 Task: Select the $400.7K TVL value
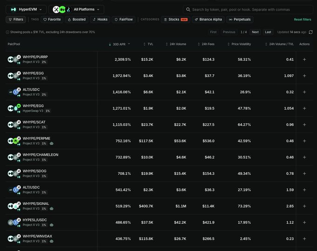pos(146,206)
